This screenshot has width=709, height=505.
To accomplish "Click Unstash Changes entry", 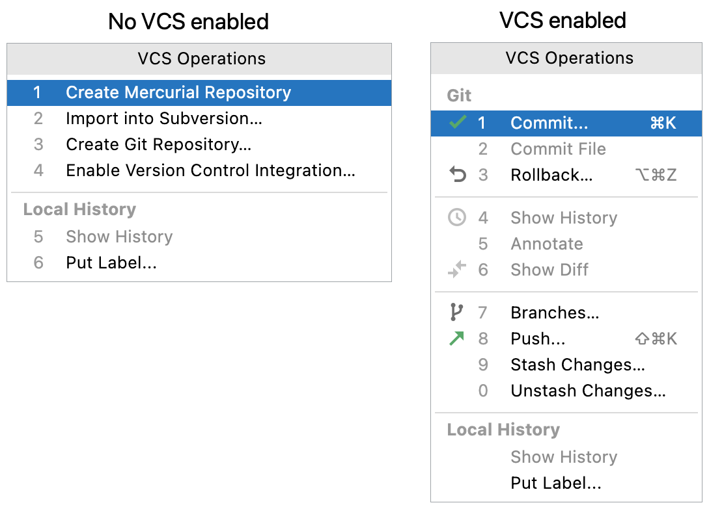I will click(x=586, y=391).
